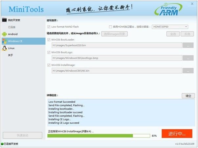Click the InstallImage step 4/4 status text

(x=71, y=132)
